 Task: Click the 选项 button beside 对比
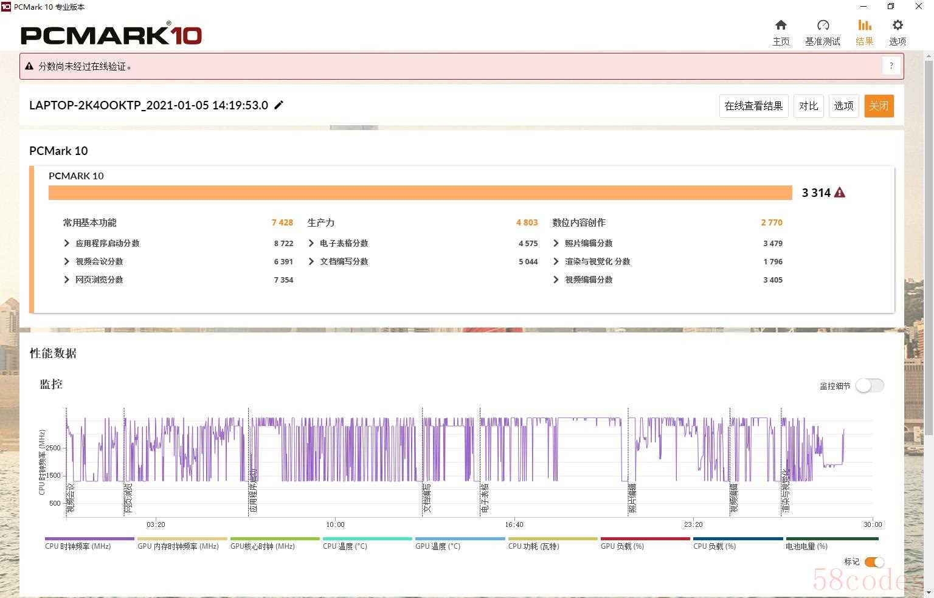[x=844, y=106]
